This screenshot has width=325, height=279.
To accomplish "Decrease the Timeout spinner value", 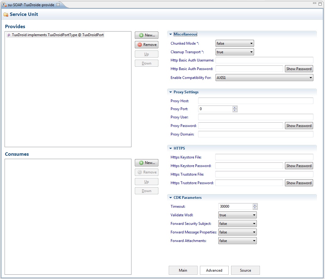I will tap(255, 208).
